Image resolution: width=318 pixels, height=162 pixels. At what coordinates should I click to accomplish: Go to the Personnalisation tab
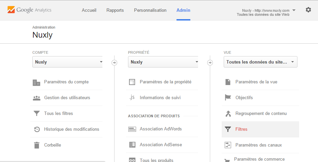coord(150,10)
